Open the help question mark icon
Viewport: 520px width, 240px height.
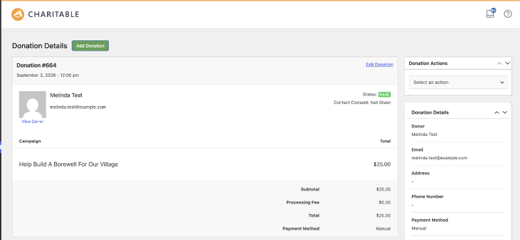(x=508, y=14)
